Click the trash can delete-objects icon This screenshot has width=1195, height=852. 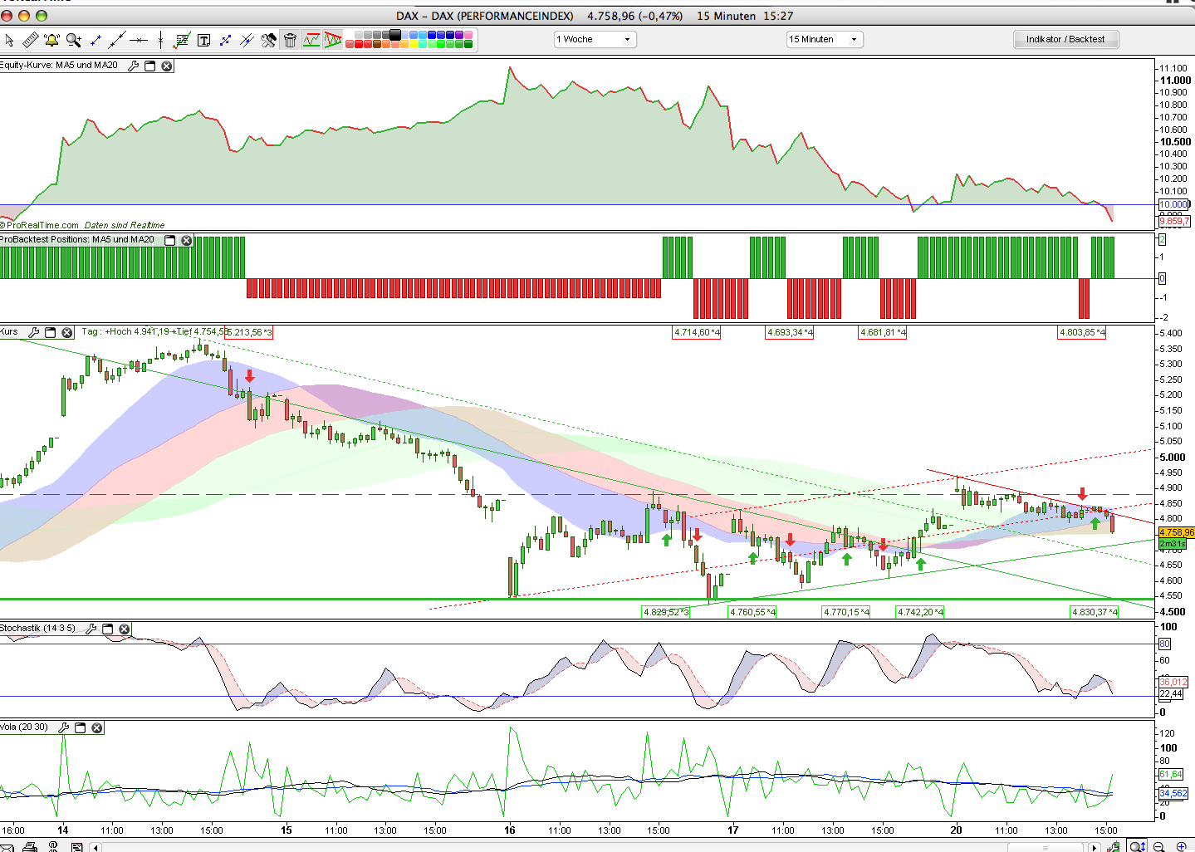tap(290, 40)
